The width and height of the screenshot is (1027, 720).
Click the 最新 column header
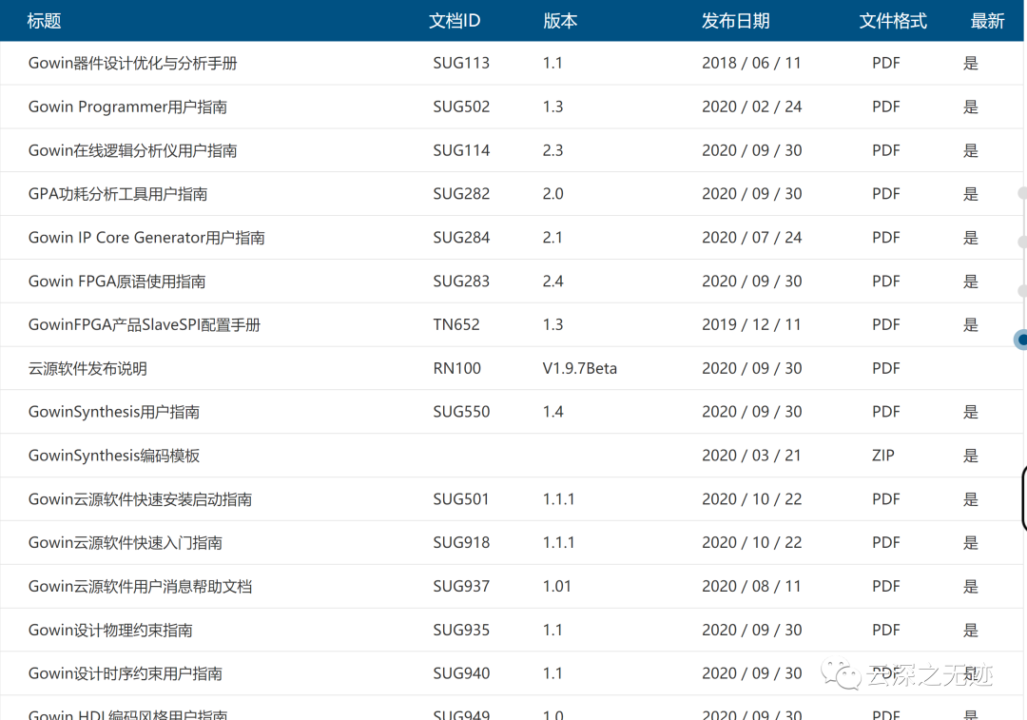pos(987,21)
